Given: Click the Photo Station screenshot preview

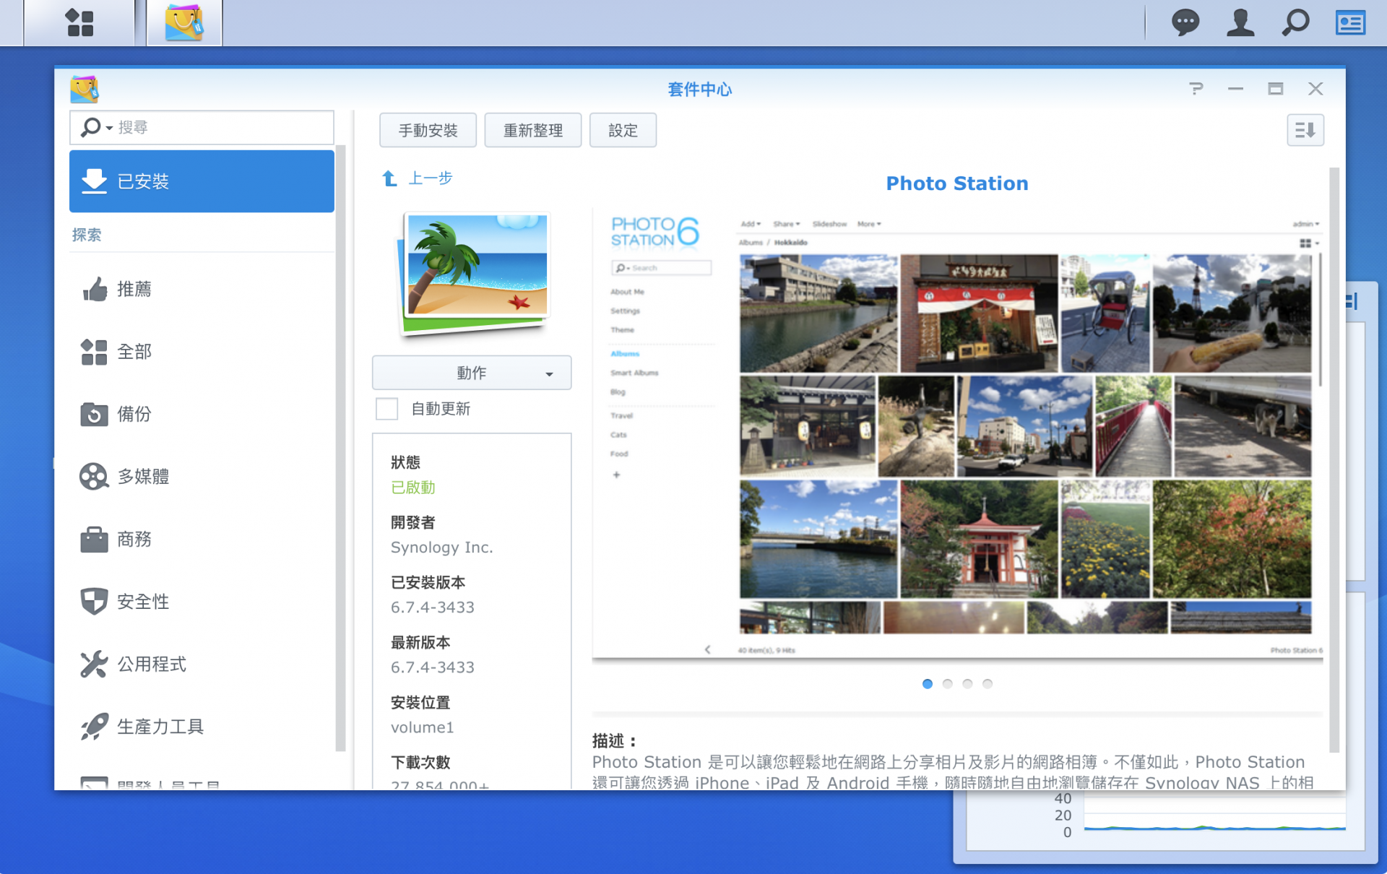Looking at the screenshot, I should (x=956, y=433).
